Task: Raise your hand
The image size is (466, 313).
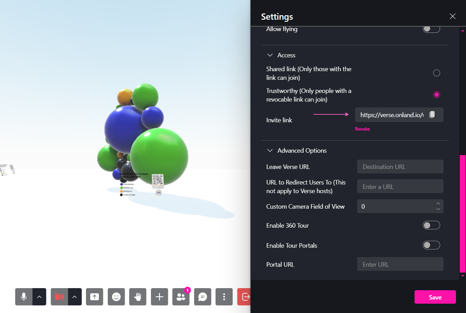Action: (137, 297)
